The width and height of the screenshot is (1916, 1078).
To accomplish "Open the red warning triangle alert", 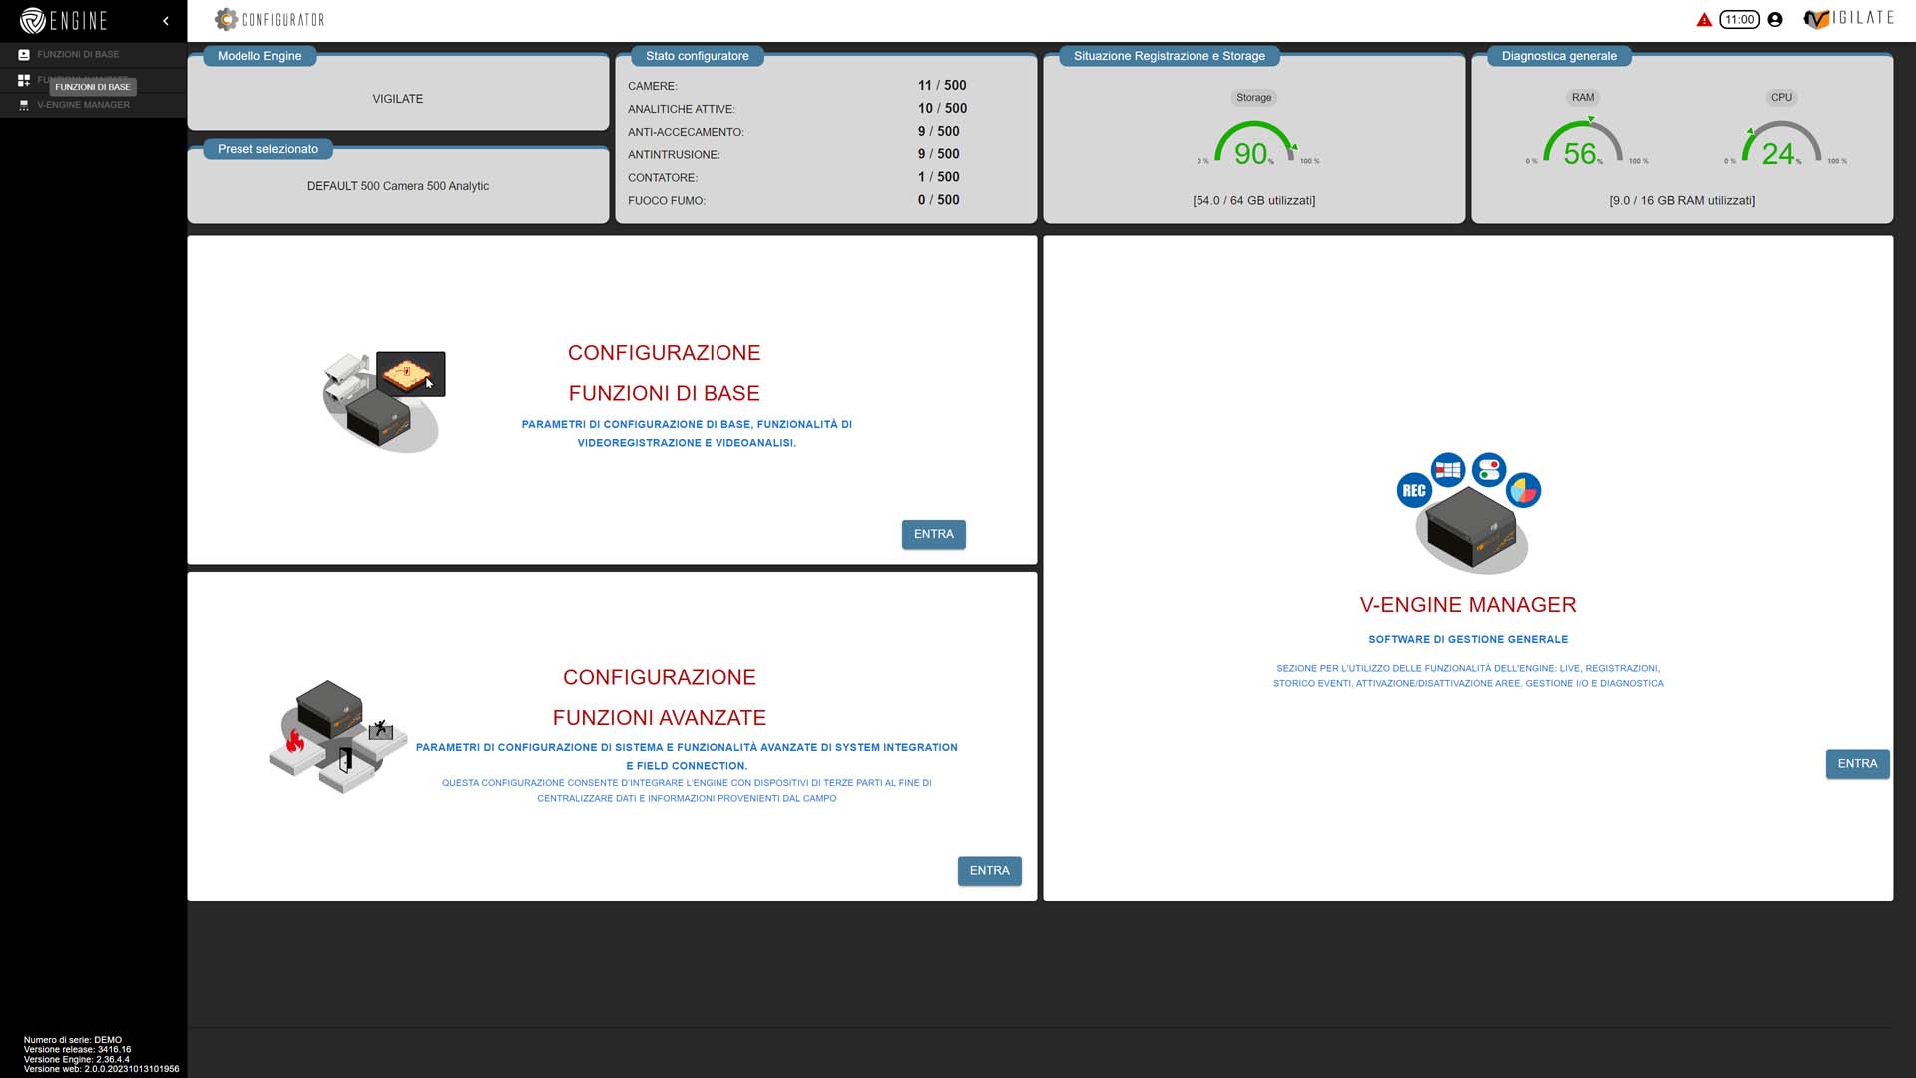I will click(x=1704, y=20).
